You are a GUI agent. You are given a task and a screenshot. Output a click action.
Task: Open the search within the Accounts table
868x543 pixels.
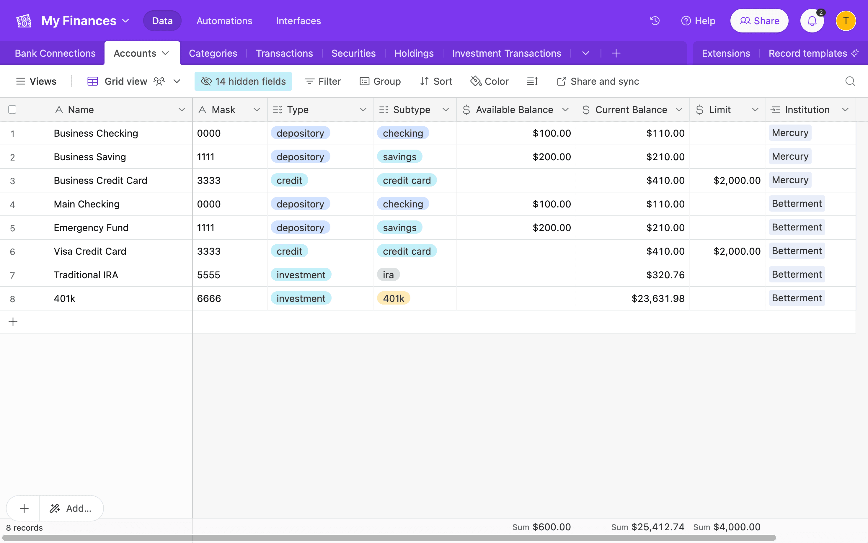[x=850, y=81]
